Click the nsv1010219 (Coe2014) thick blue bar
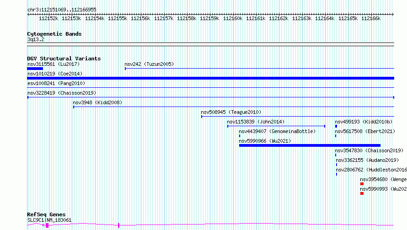 pyautogui.click(x=210, y=78)
